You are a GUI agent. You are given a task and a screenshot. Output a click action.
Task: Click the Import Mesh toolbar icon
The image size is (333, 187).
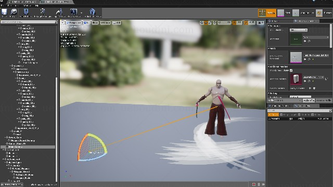(59, 12)
